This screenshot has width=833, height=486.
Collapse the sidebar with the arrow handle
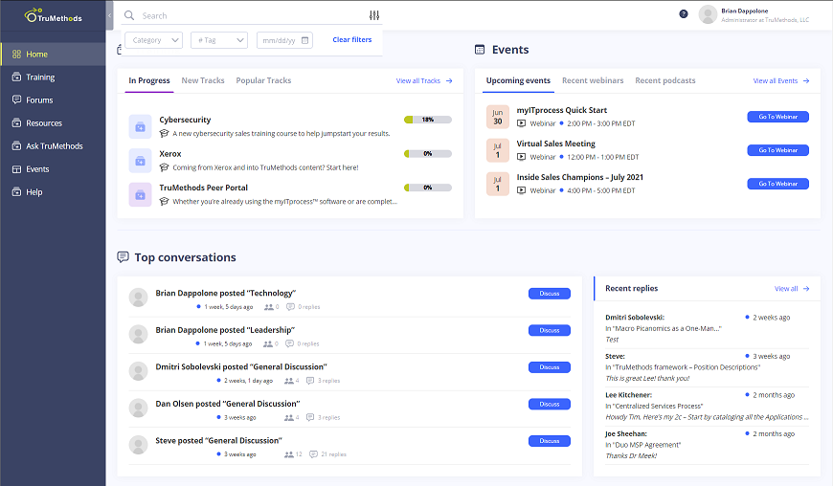pos(109,15)
